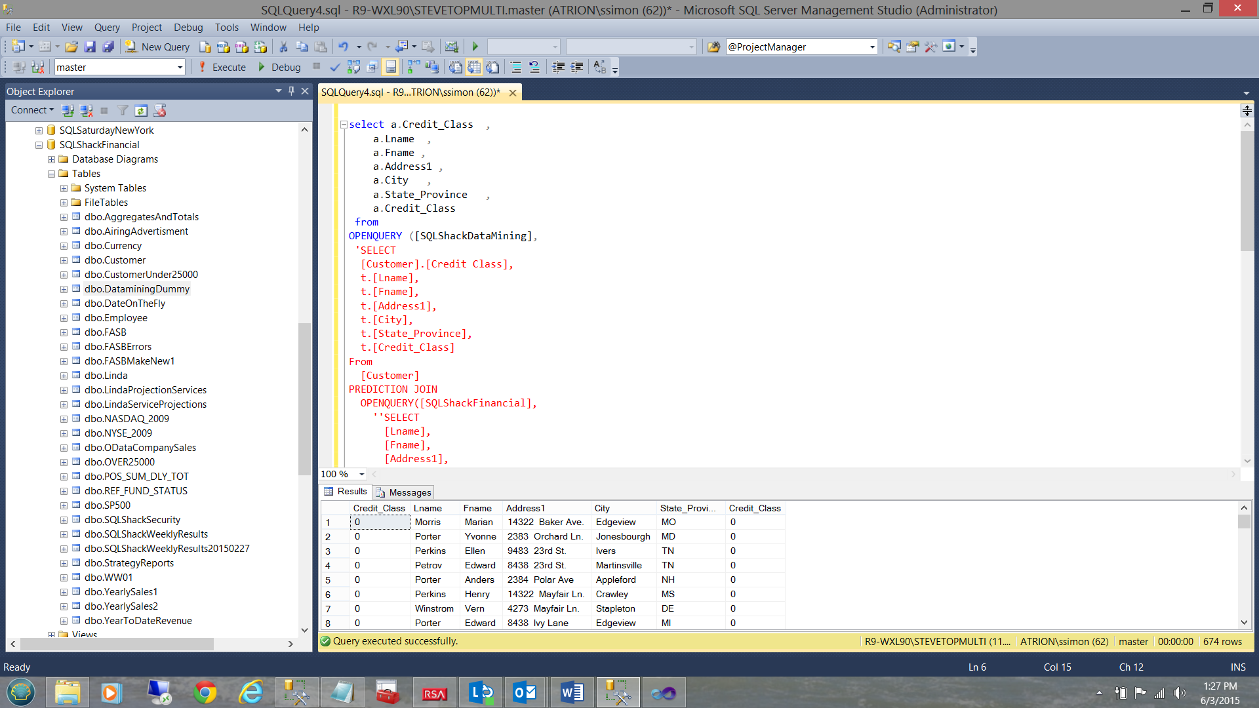Viewport: 1259px width, 708px height.
Task: Expand the dbo.Customer table node
Action: click(64, 260)
